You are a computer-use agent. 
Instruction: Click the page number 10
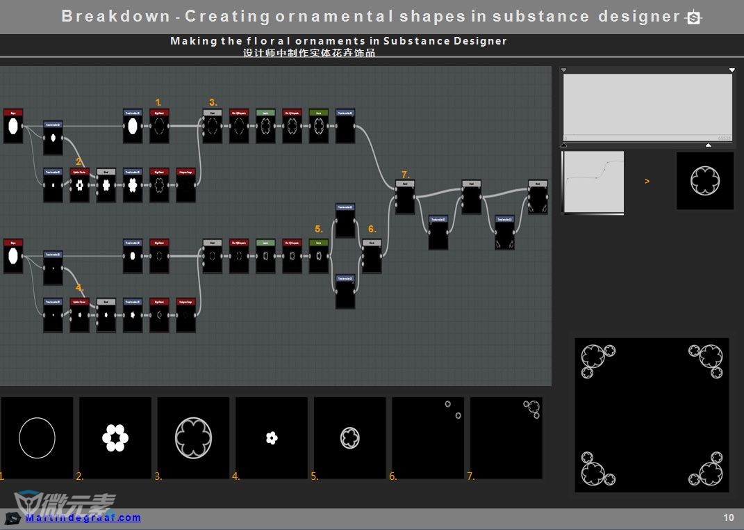coord(728,517)
